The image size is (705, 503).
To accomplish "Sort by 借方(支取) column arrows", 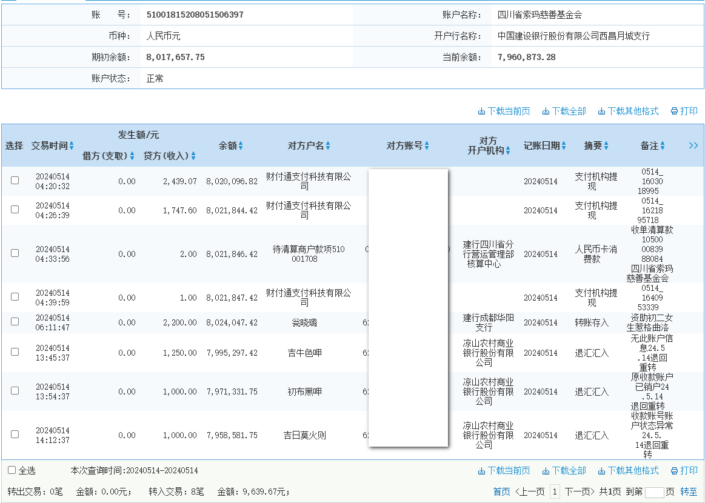I will click(132, 156).
